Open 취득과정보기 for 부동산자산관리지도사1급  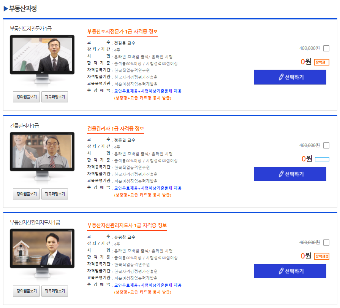coord(55,291)
